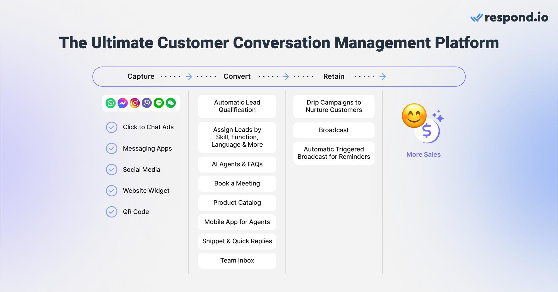Click the Website Widget text
Viewport: 558px width, 292px height.
click(146, 191)
